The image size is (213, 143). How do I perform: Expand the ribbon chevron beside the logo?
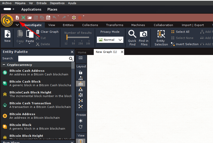tap(17, 25)
